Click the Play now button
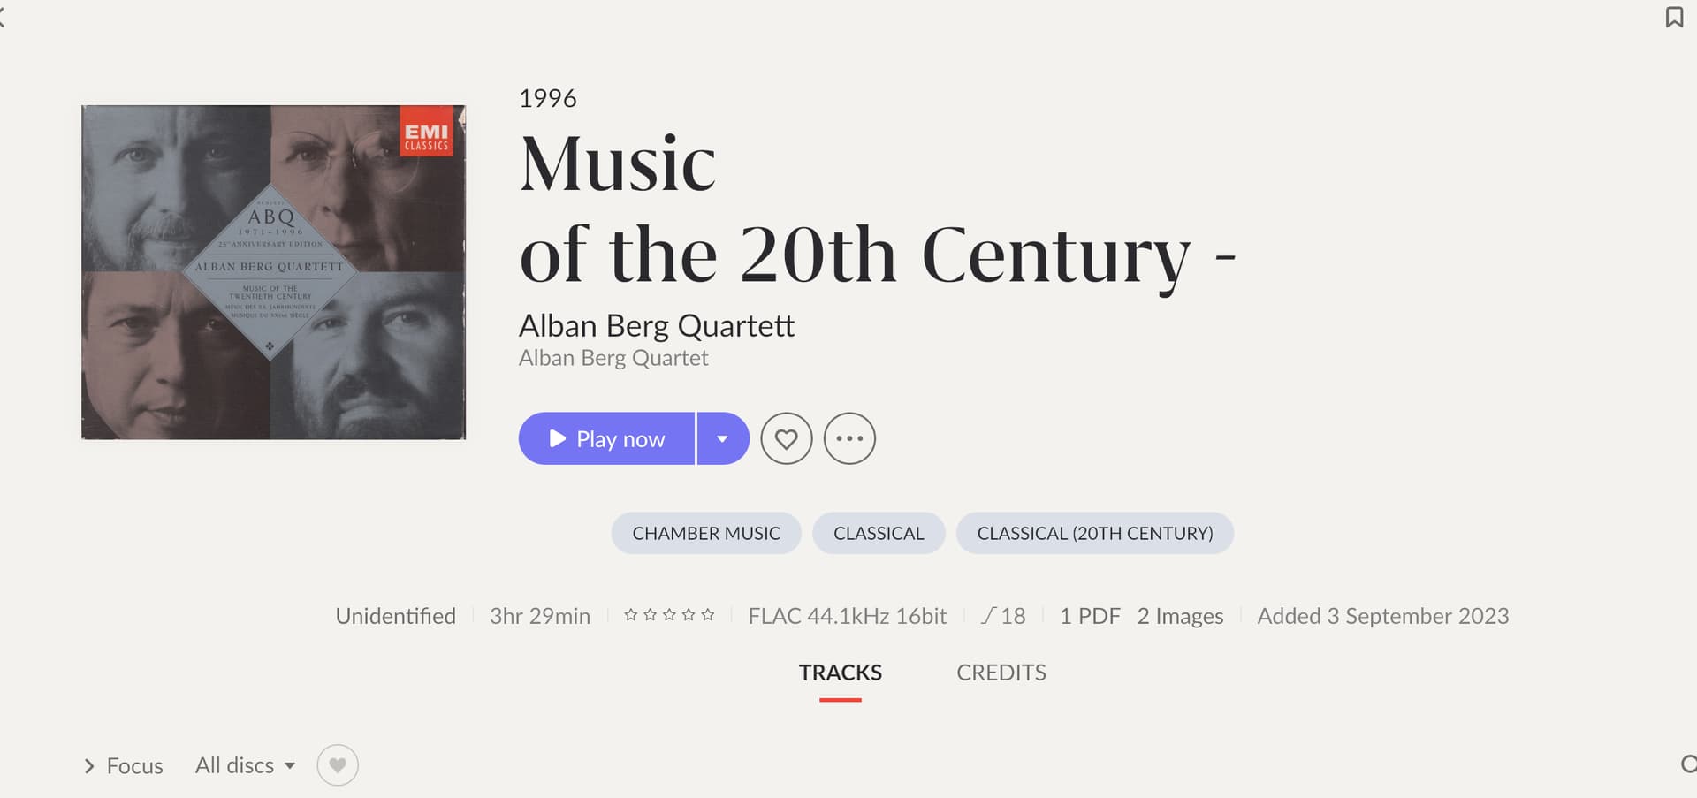The height and width of the screenshot is (798, 1697). pos(606,438)
